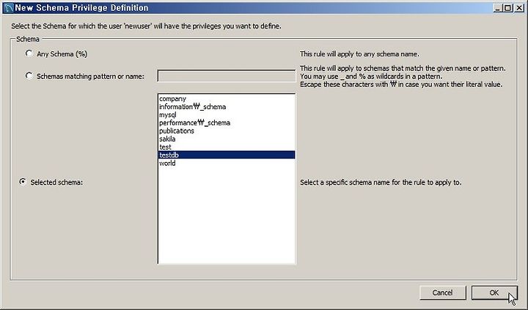Choose Schemas matching pattern or name option

(29, 76)
